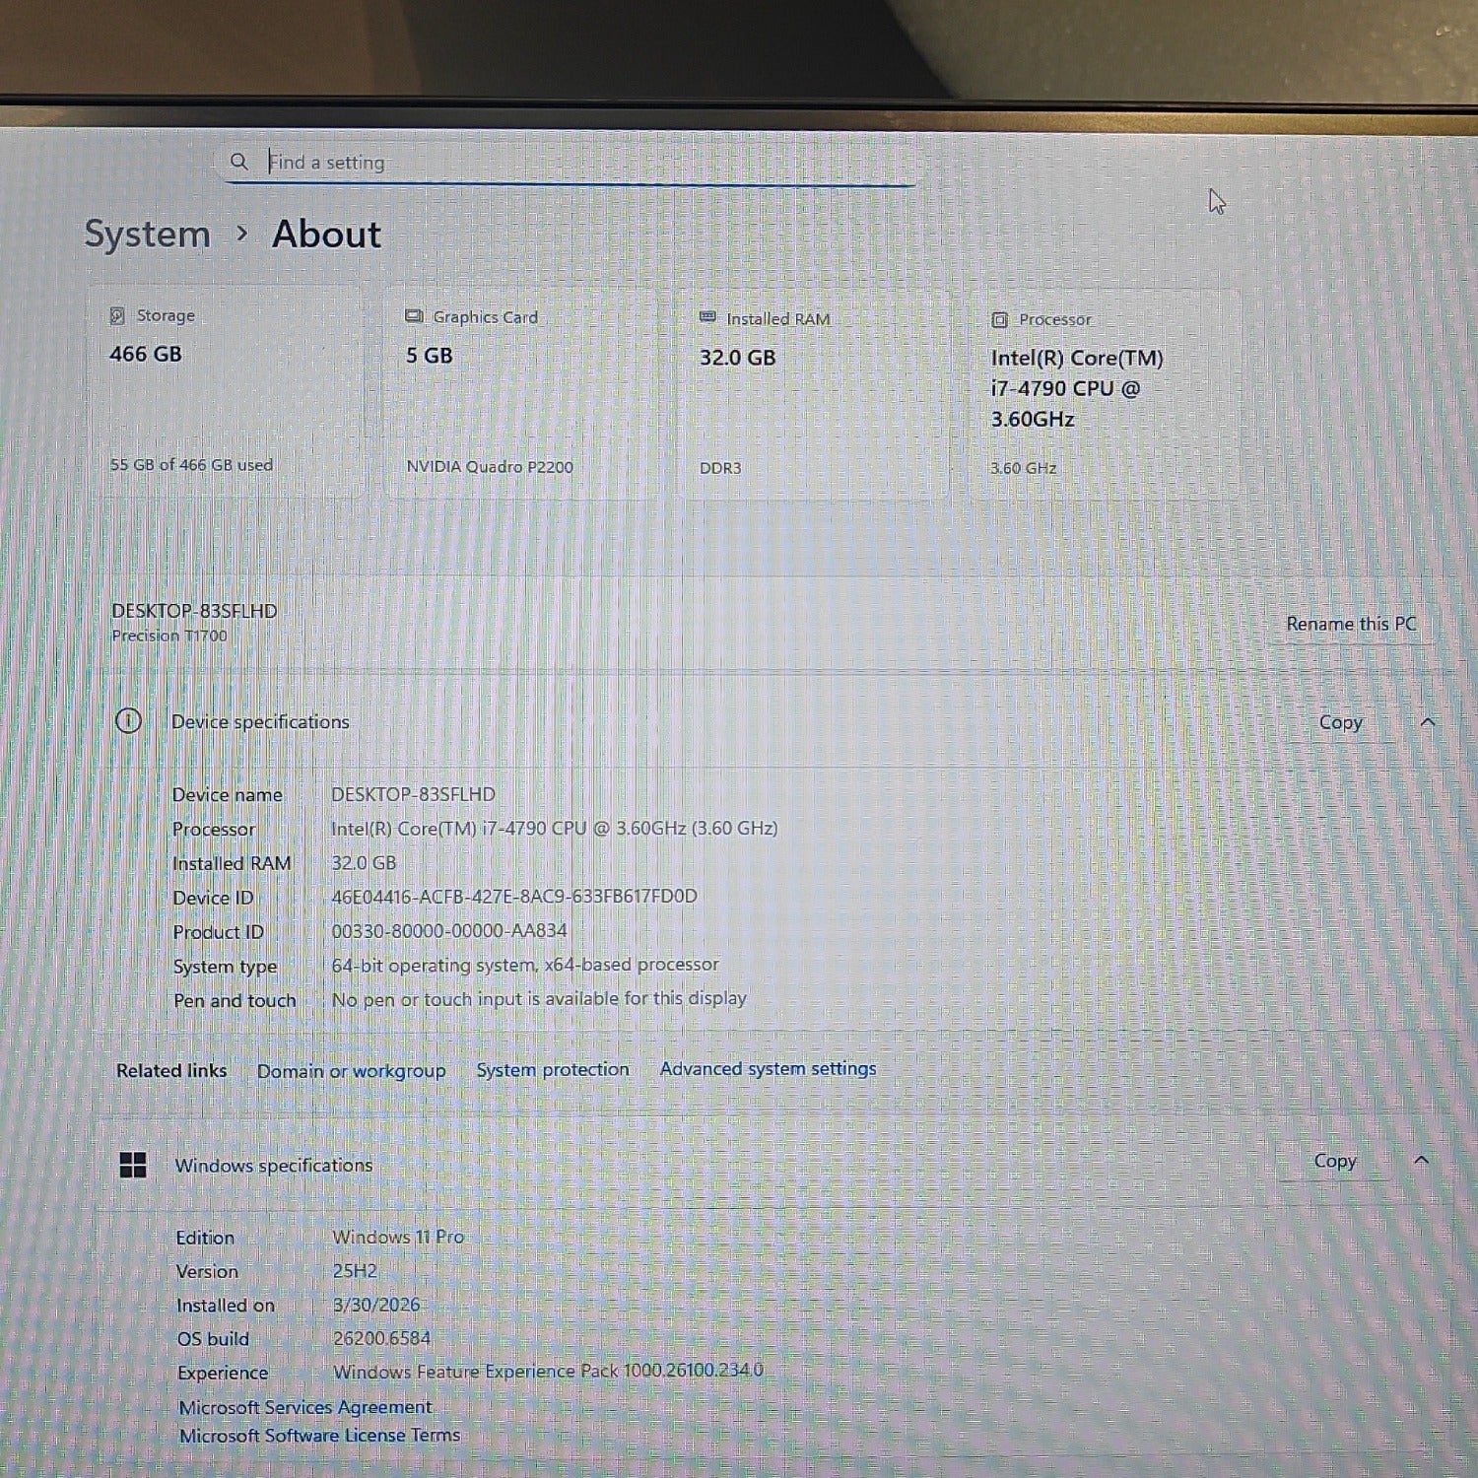Viewport: 1478px width, 1478px height.
Task: Copy the Windows specifications
Action: [1334, 1161]
